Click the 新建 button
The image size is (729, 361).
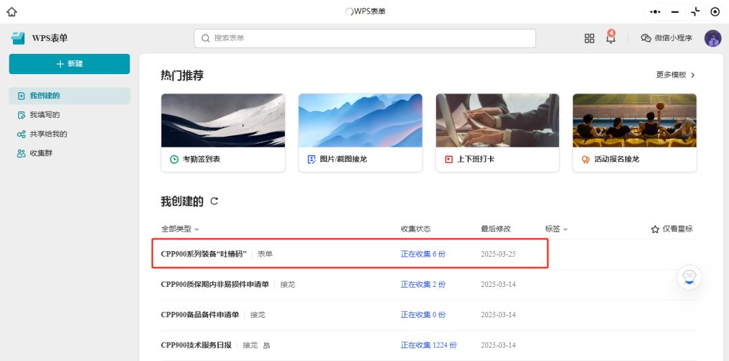tap(69, 64)
